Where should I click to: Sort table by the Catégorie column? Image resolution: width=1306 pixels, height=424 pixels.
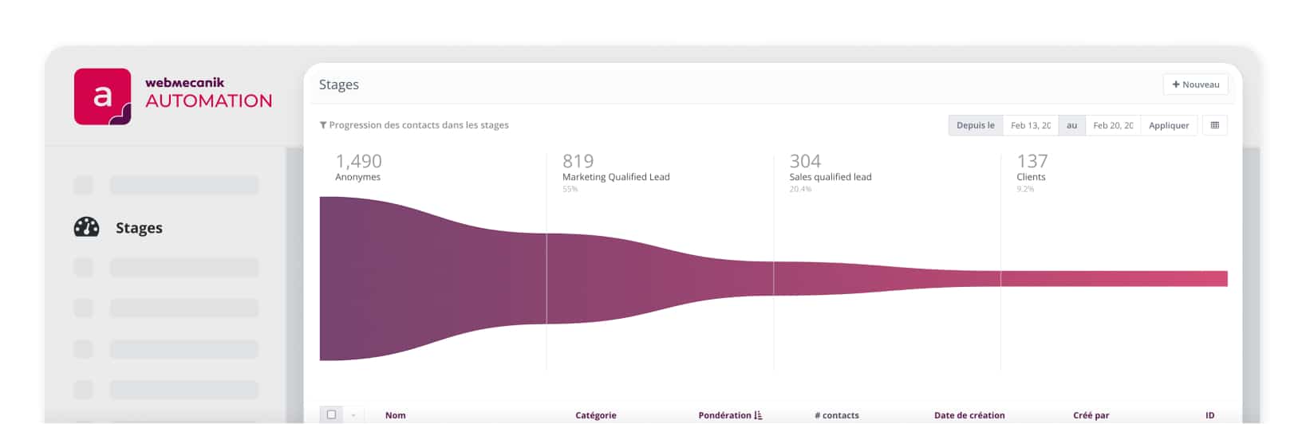coord(595,415)
